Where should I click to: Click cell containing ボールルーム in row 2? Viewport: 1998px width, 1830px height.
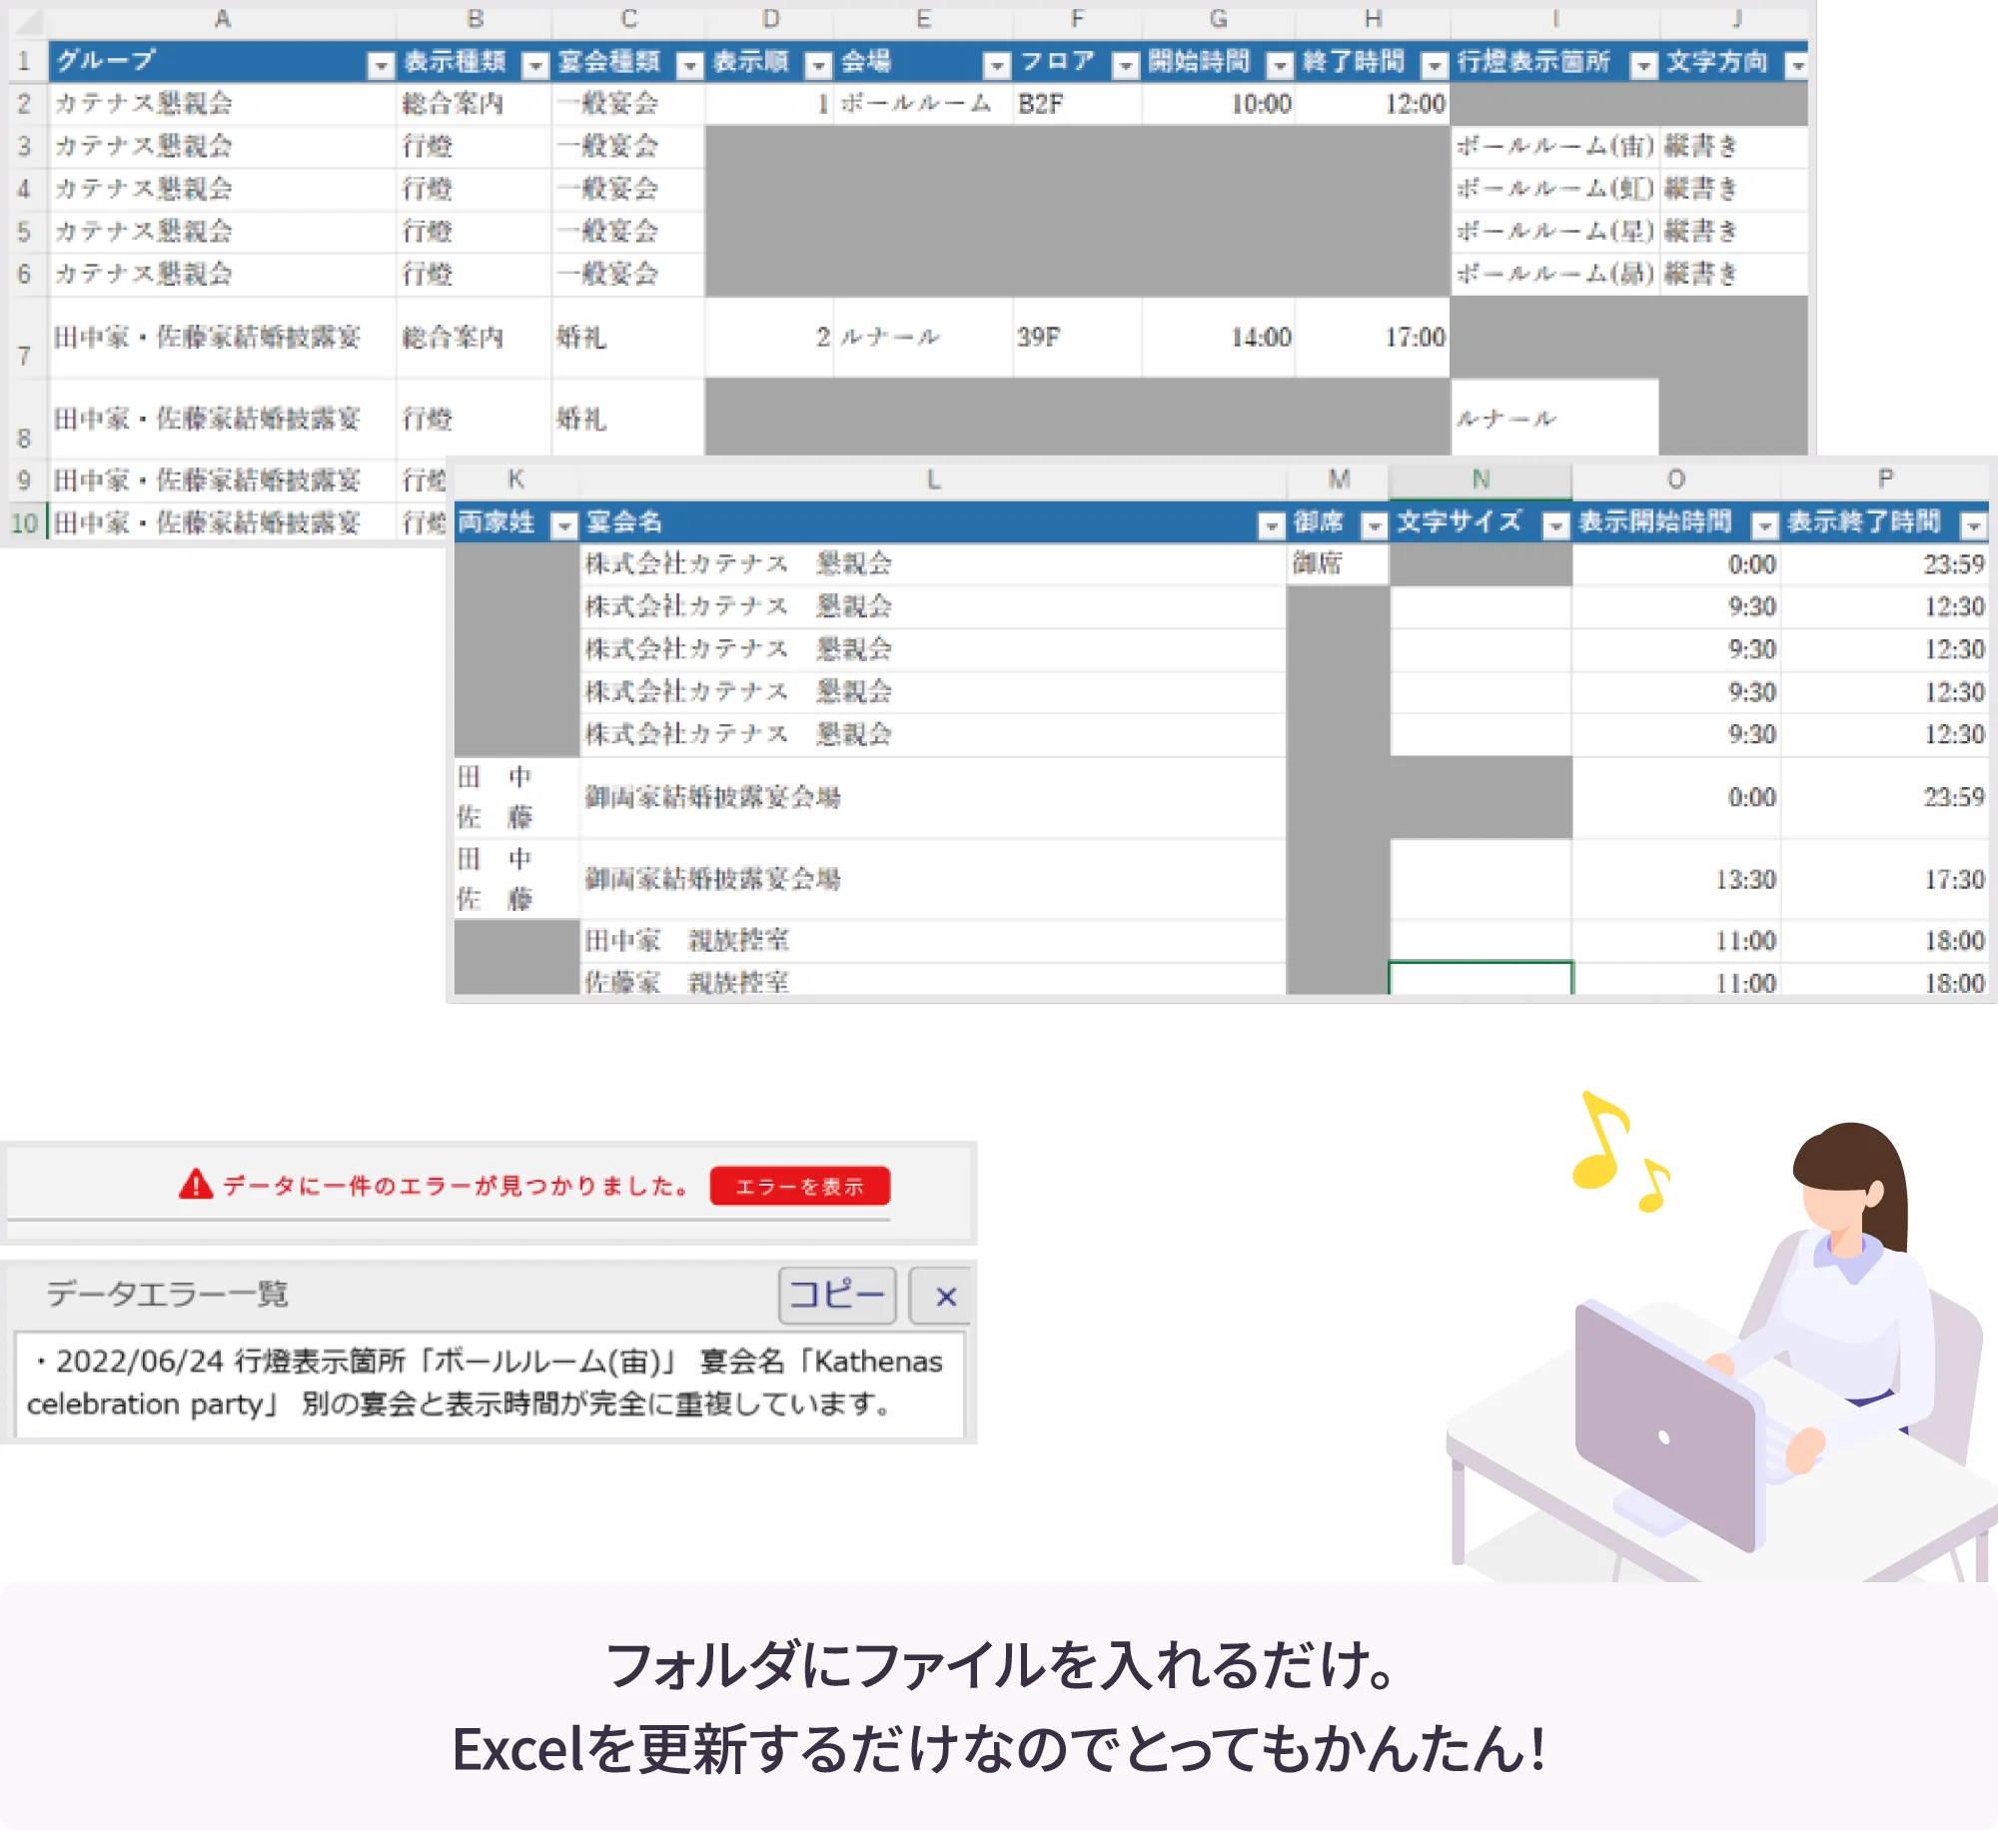[x=915, y=104]
